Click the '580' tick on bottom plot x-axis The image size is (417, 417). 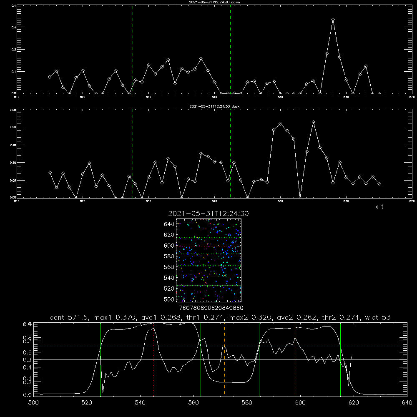[x=247, y=403]
